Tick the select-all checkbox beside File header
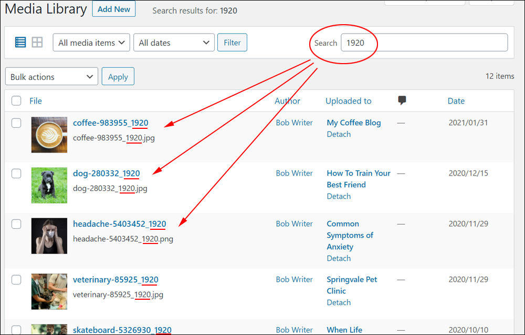Screen dimensions: 525x335 [16, 100]
